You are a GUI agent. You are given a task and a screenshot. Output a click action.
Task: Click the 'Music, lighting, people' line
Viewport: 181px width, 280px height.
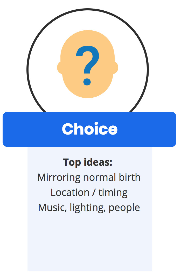coord(89,208)
